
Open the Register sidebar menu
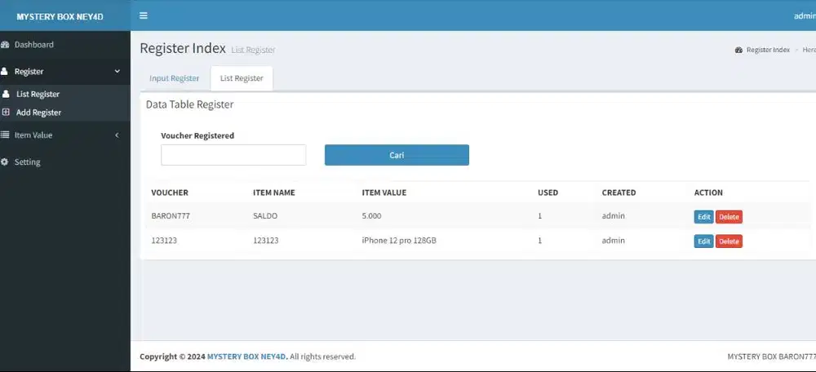pyautogui.click(x=29, y=71)
